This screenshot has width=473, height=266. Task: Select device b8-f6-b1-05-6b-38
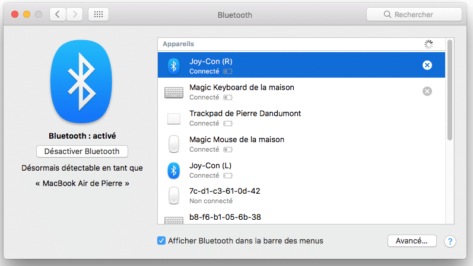pyautogui.click(x=301, y=217)
